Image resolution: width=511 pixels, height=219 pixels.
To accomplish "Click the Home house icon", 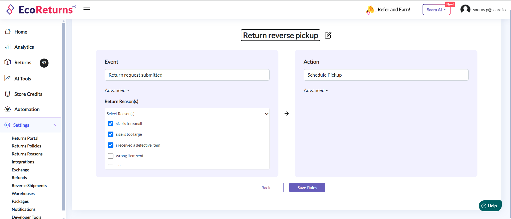I will [x=8, y=32].
